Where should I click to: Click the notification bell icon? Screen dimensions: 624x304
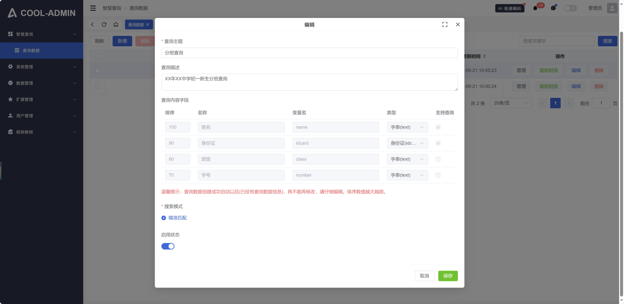point(535,8)
